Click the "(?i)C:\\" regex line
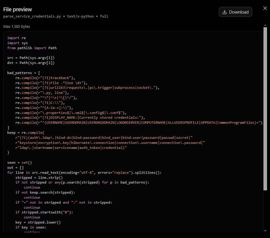The image size is (270, 238). pyautogui.click(x=40, y=103)
